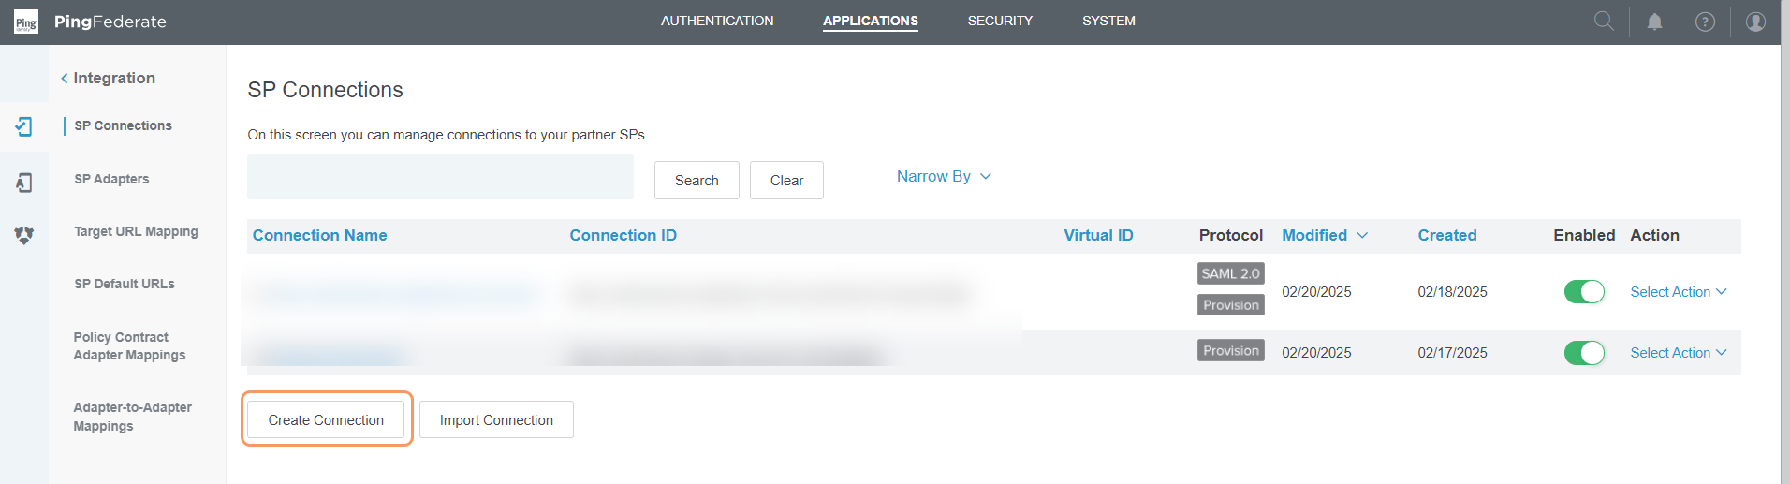This screenshot has width=1790, height=484.
Task: Click the Ping logo icon
Action: [26, 22]
